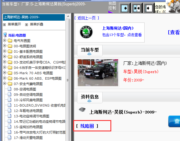180x141 pixels.
Task: Click the document icon for 10-冷却风扇电路图
Action: pos(10,100)
